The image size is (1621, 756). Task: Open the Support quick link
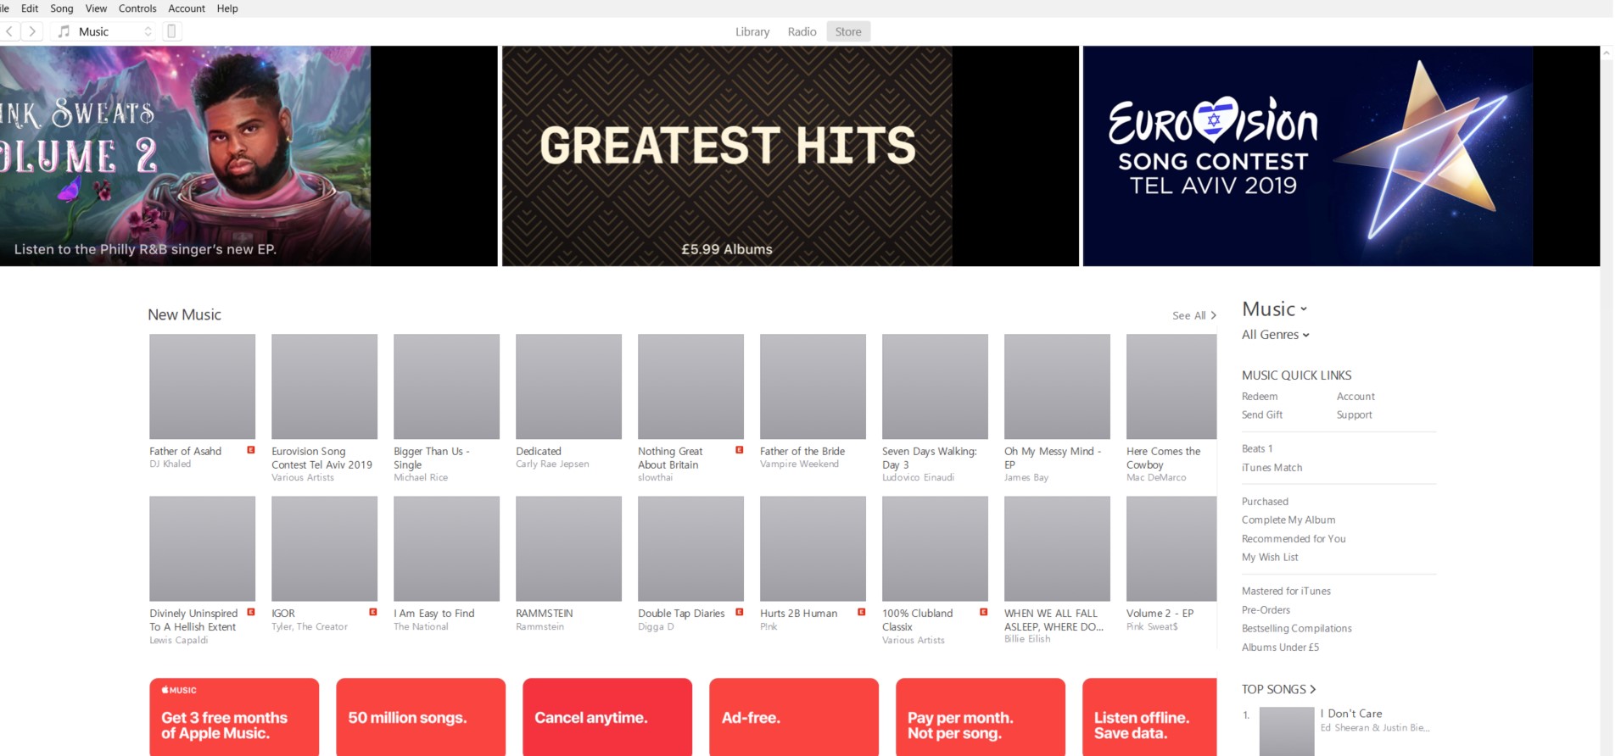coord(1354,415)
